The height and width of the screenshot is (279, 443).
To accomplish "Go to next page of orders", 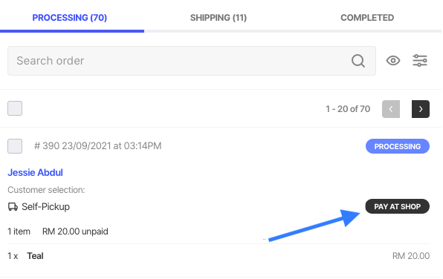I will (421, 109).
